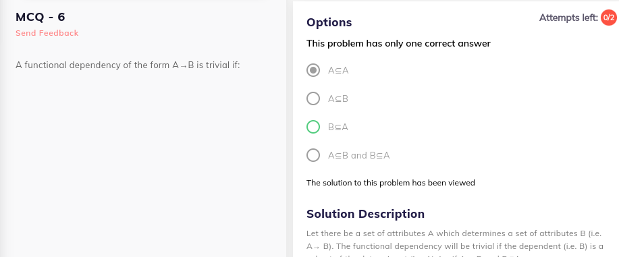Image resolution: width=619 pixels, height=257 pixels.
Task: Click the A⊆B option label text
Action: (x=338, y=98)
